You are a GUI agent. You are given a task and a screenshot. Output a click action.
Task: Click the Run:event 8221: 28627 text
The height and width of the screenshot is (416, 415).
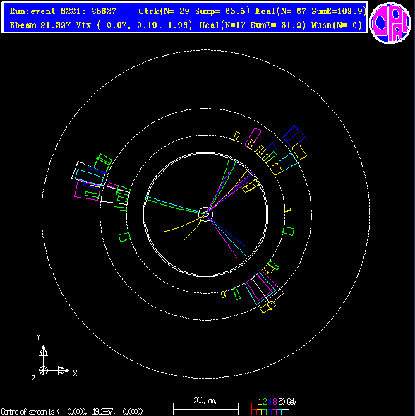tap(63, 11)
